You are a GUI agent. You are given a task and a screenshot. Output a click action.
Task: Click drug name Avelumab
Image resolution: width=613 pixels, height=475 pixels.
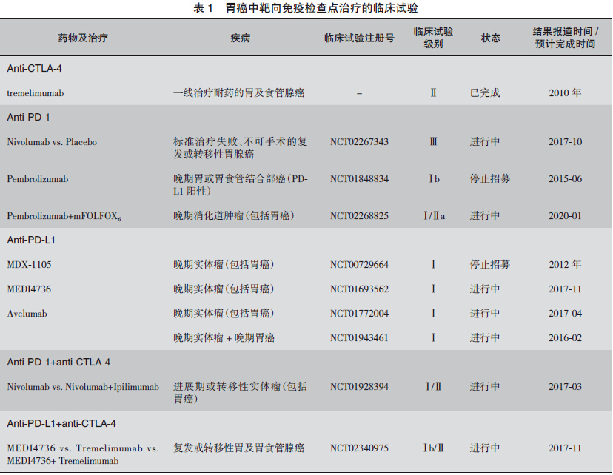27,314
